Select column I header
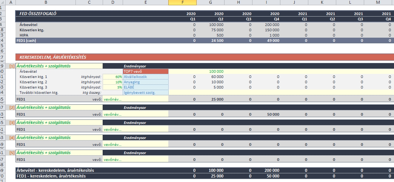The image size is (394, 182). pos(266,3)
